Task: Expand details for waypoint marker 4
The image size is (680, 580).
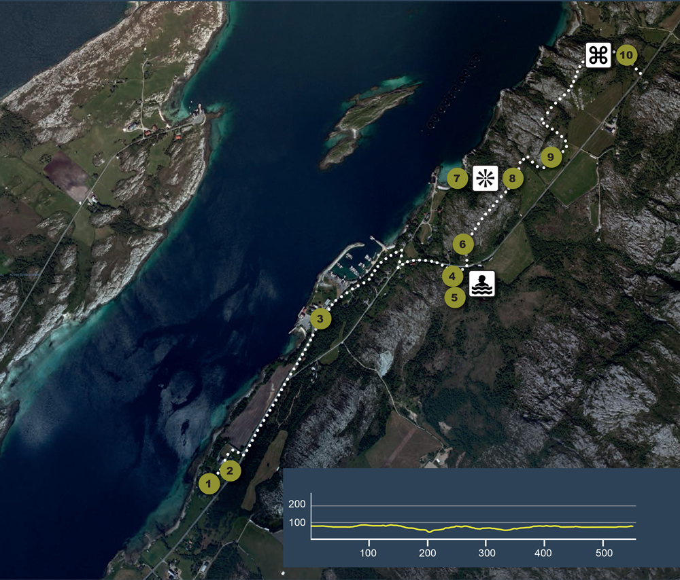Action: 452,276
